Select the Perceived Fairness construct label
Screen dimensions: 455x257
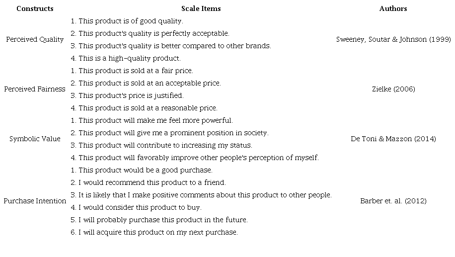click(35, 89)
